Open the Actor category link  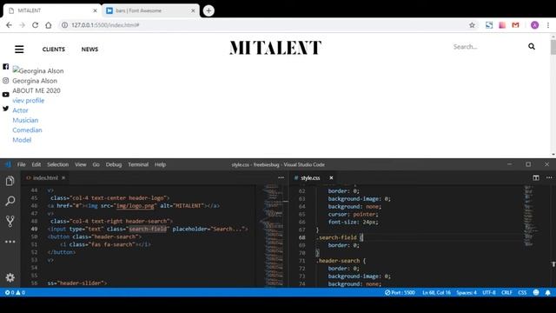pyautogui.click(x=20, y=110)
